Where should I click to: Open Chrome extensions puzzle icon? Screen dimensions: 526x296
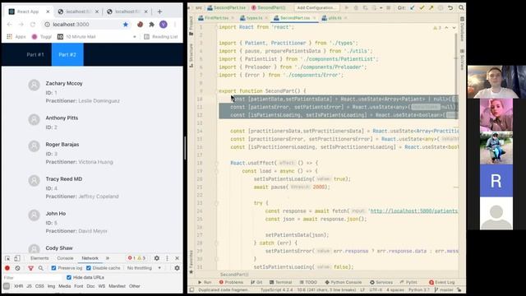151,24
